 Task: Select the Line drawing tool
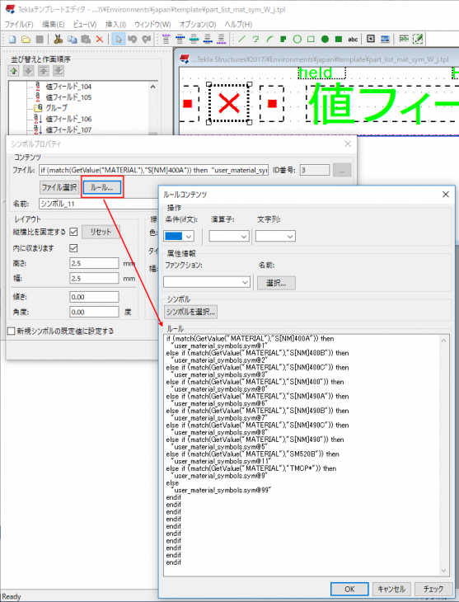coord(241,39)
